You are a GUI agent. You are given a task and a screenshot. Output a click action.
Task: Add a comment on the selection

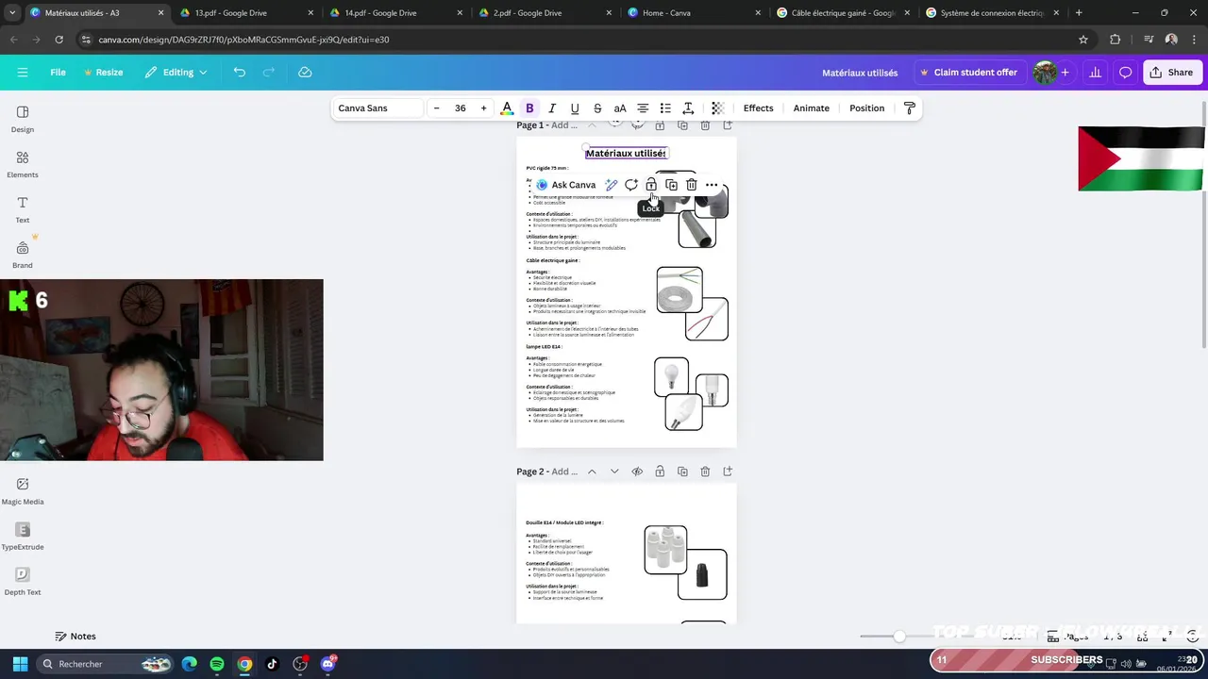pos(631,185)
